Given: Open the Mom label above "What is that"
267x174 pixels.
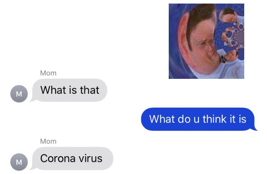Looking at the screenshot, I should [48, 73].
